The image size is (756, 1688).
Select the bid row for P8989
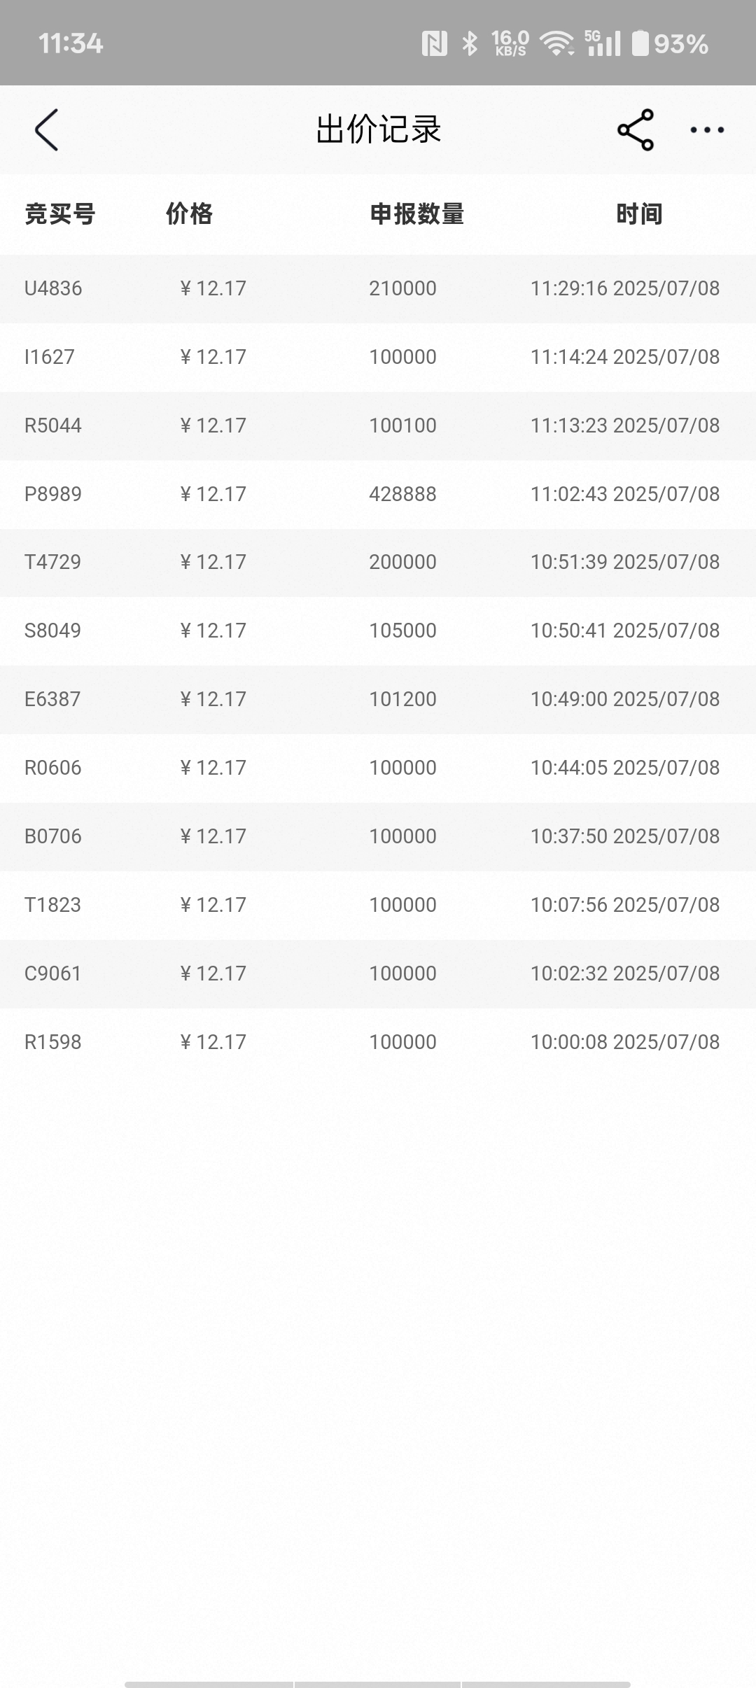tap(378, 494)
